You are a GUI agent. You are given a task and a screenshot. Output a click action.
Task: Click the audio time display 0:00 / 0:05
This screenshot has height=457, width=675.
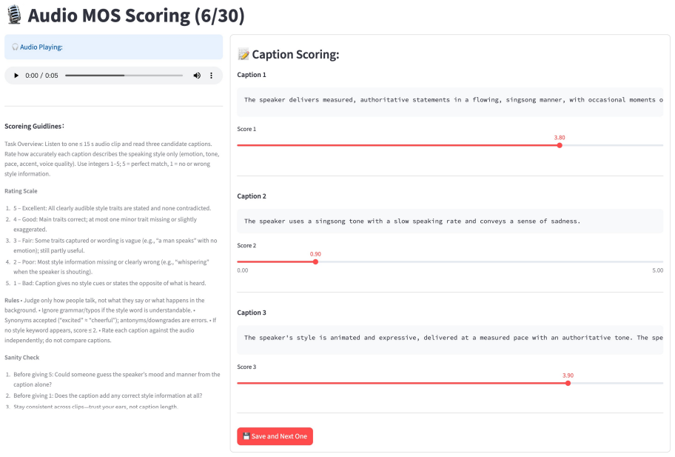41,76
